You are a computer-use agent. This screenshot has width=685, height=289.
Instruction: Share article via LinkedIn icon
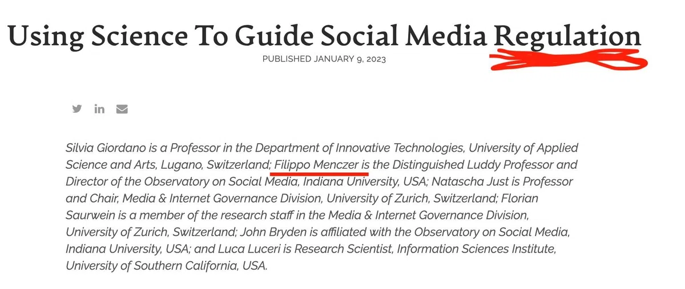[x=99, y=108]
